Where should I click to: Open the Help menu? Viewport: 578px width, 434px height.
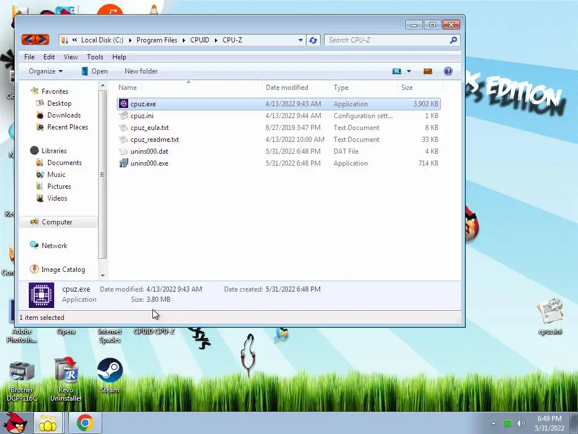[119, 57]
